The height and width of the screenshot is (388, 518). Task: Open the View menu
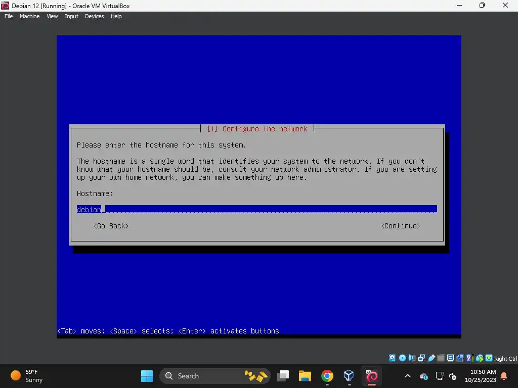pyautogui.click(x=52, y=16)
